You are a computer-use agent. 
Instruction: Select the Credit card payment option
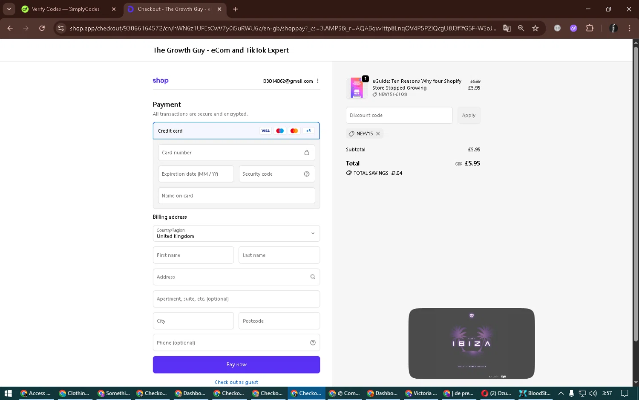[x=236, y=131]
